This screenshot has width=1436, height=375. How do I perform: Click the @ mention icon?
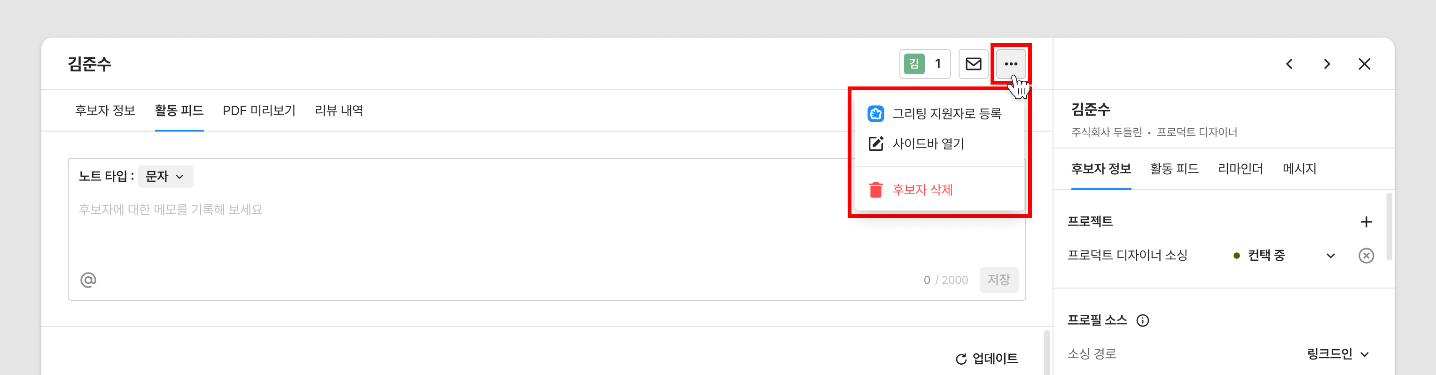pyautogui.click(x=88, y=280)
